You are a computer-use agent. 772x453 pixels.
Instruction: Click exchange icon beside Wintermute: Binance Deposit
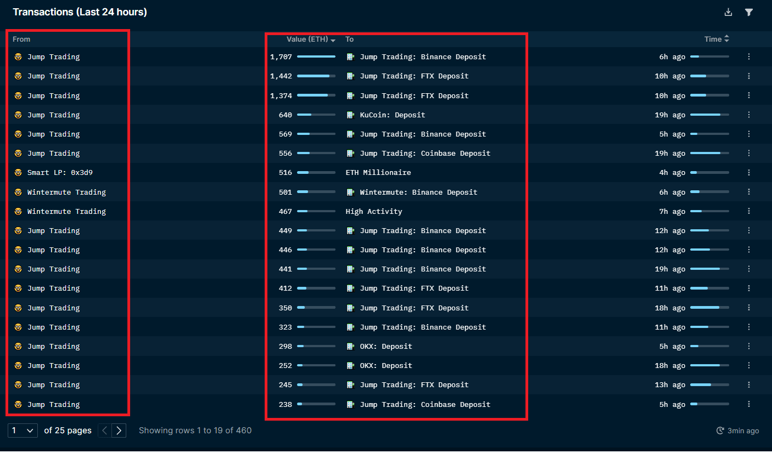click(350, 192)
